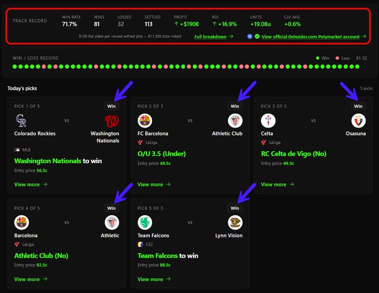379x293 pixels.
Task: Click the 81-32 record label
Action: (x=361, y=58)
